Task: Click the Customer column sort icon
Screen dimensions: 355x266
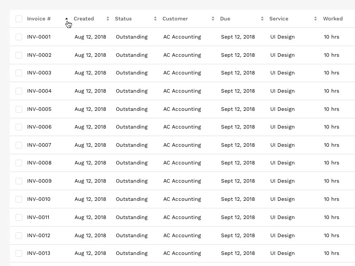Action: point(213,19)
